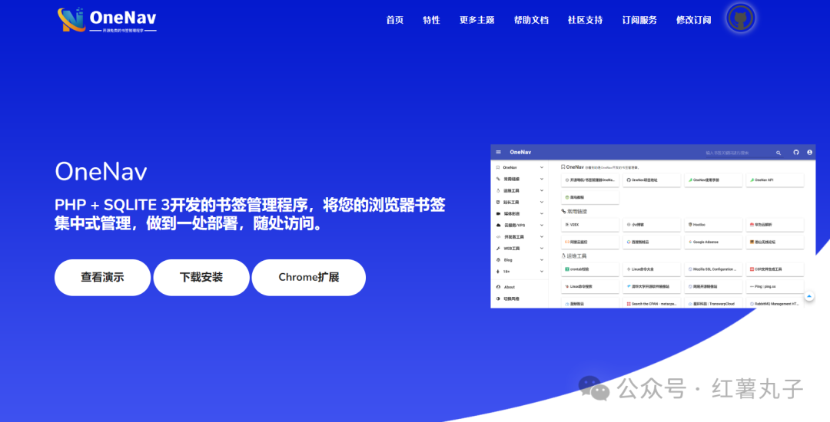Screen dimensions: 830x422
Task: Click the shield icon beside 站长工具
Action: [497, 203]
